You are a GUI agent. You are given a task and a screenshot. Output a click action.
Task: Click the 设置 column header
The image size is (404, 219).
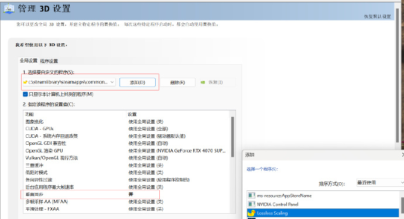(132, 114)
